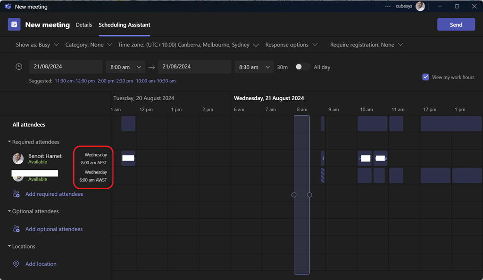Click the add optional attendees people icon
The height and width of the screenshot is (280, 483).
(x=16, y=229)
